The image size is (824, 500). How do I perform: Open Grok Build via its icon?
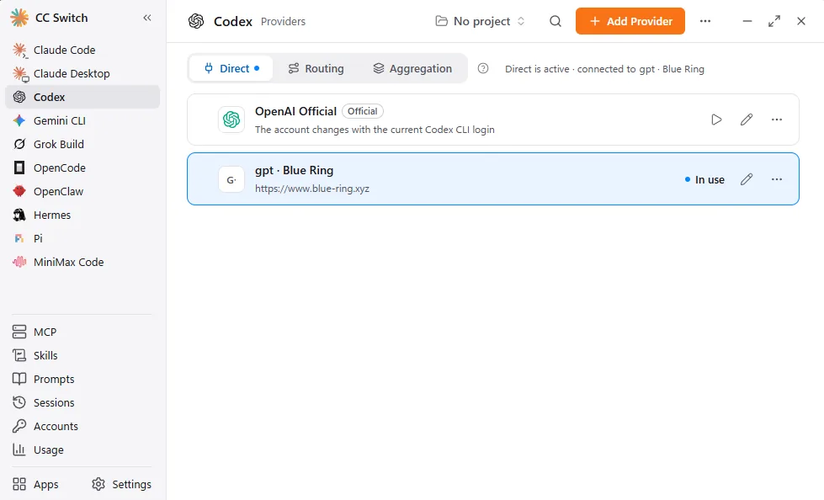coord(19,144)
